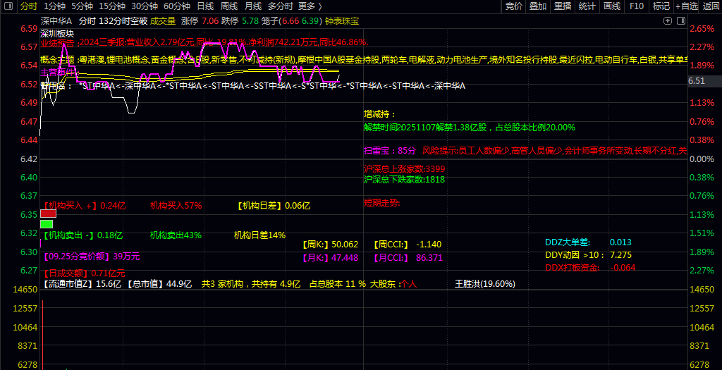Click the current price tag 6.51

click(697, 81)
